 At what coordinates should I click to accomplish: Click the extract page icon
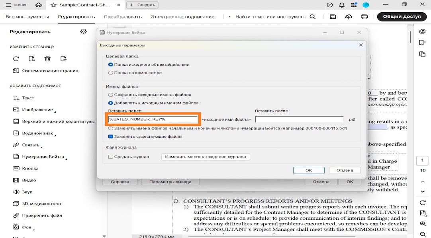pos(31,59)
